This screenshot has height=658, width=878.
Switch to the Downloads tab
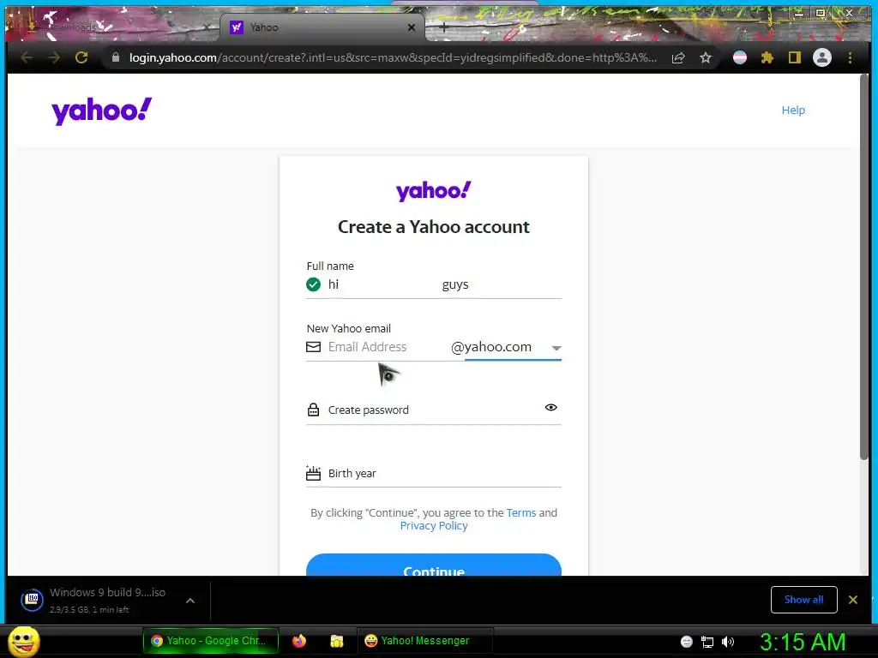[x=112, y=27]
